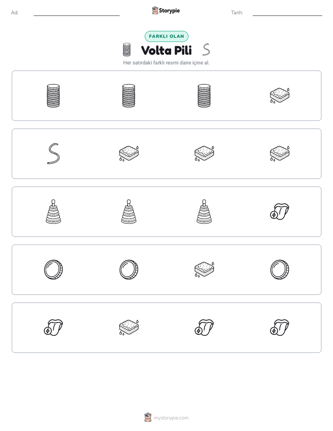Click the Volta Pili heading

click(166, 50)
